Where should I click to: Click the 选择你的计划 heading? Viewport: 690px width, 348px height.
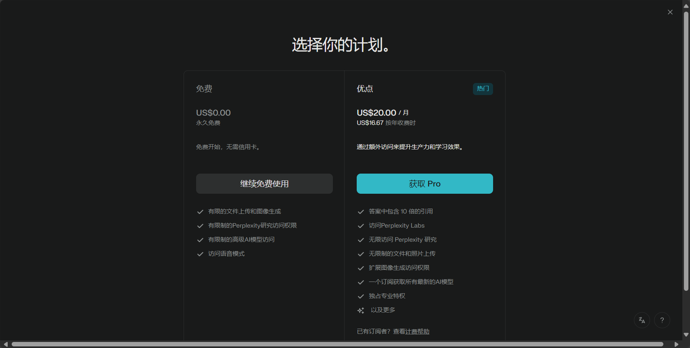[341, 45]
